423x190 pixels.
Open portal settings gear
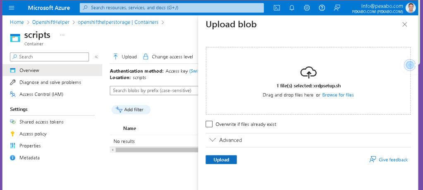(307, 8)
